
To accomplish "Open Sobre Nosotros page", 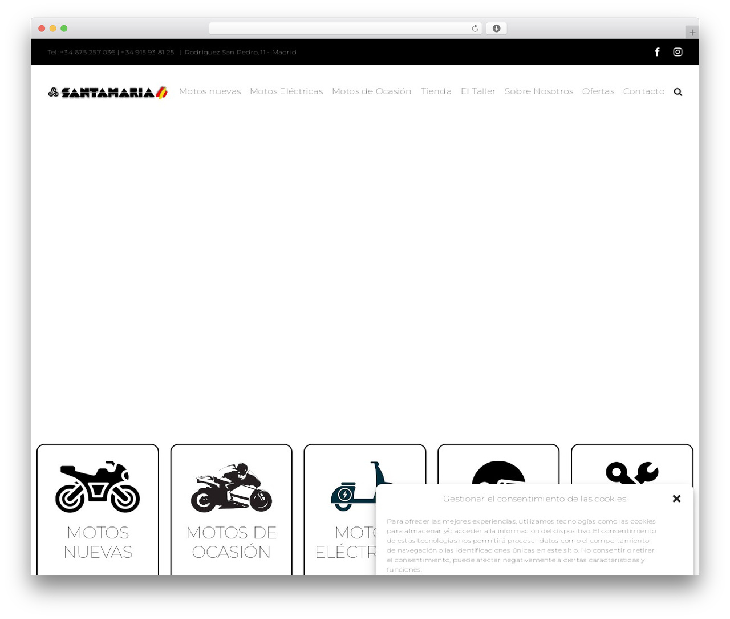I will click(x=539, y=91).
